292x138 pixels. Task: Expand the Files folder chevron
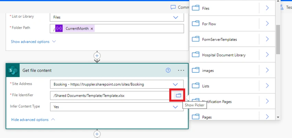(267, 8)
